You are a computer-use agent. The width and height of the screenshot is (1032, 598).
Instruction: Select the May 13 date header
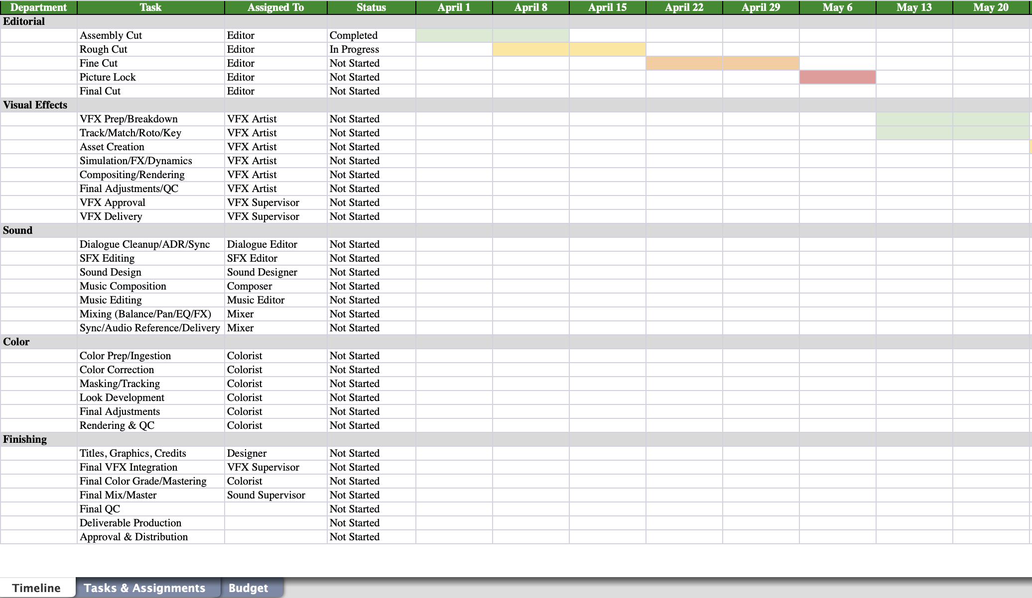914,7
